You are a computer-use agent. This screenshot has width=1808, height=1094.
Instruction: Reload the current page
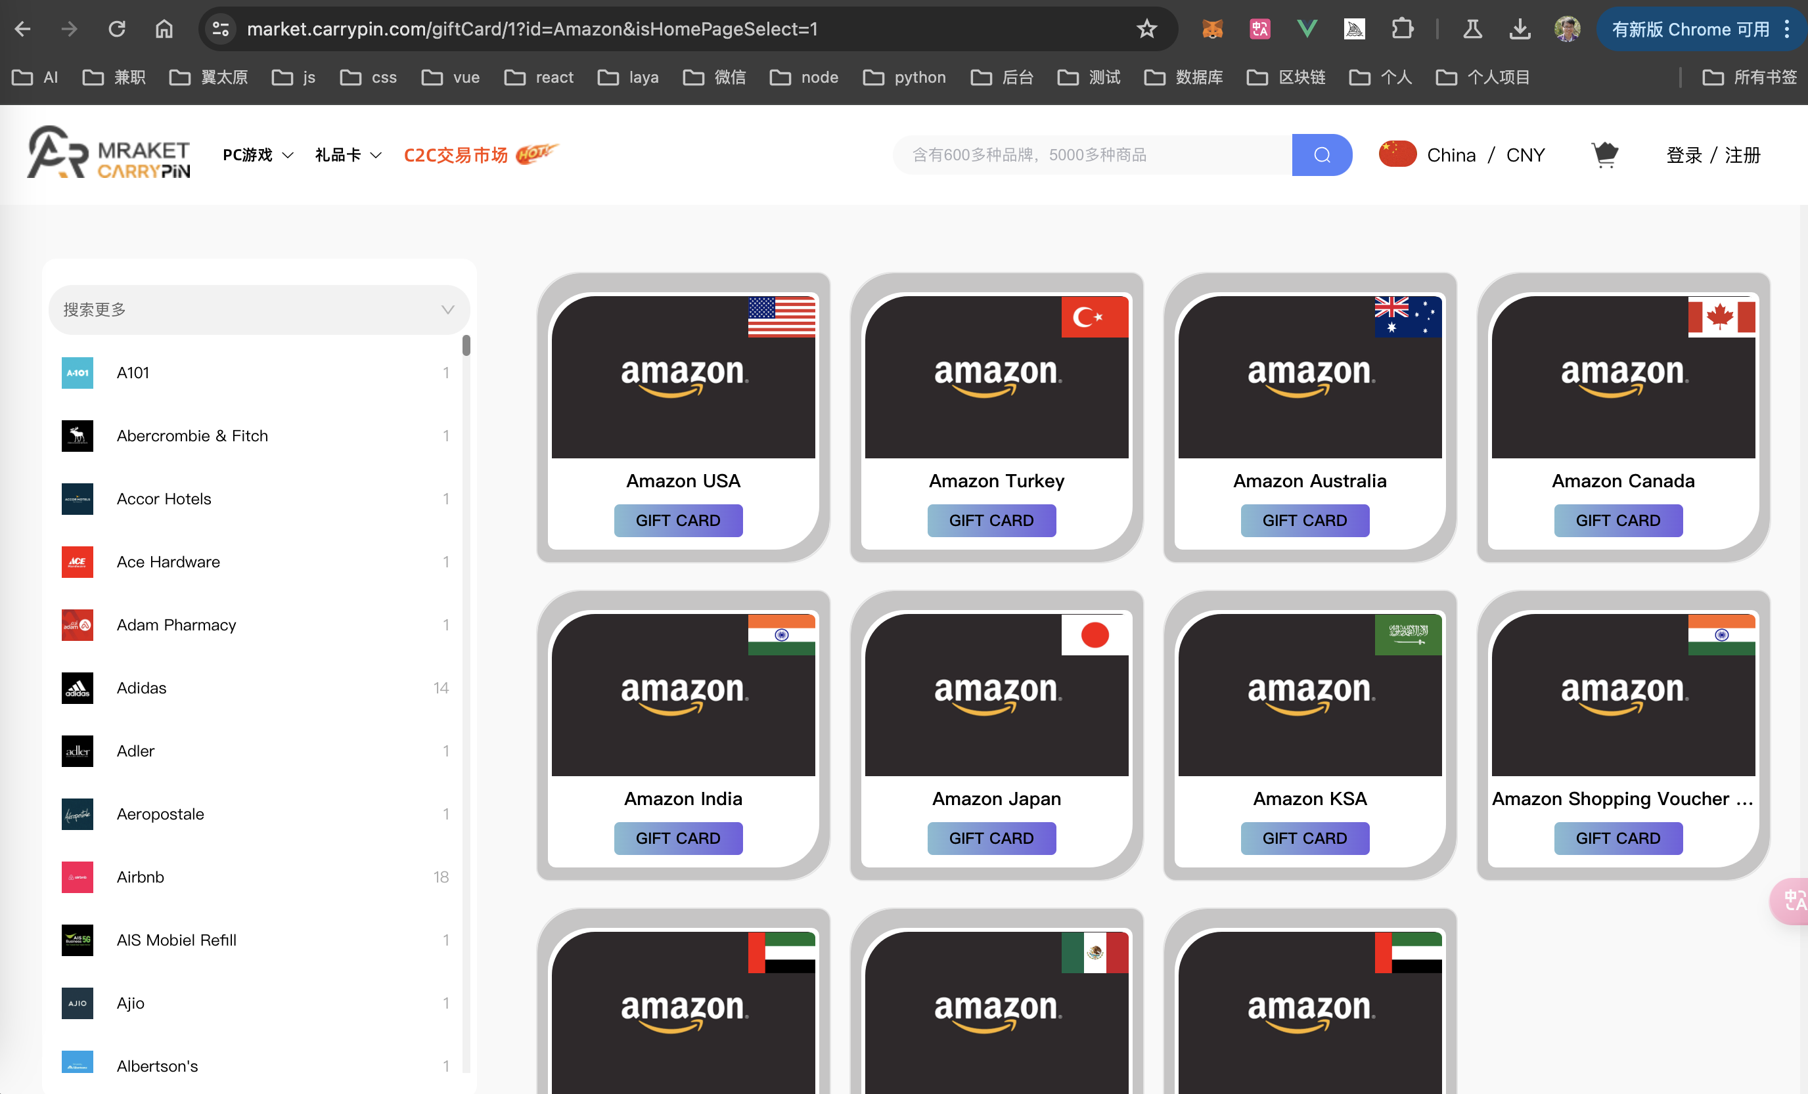click(x=117, y=30)
